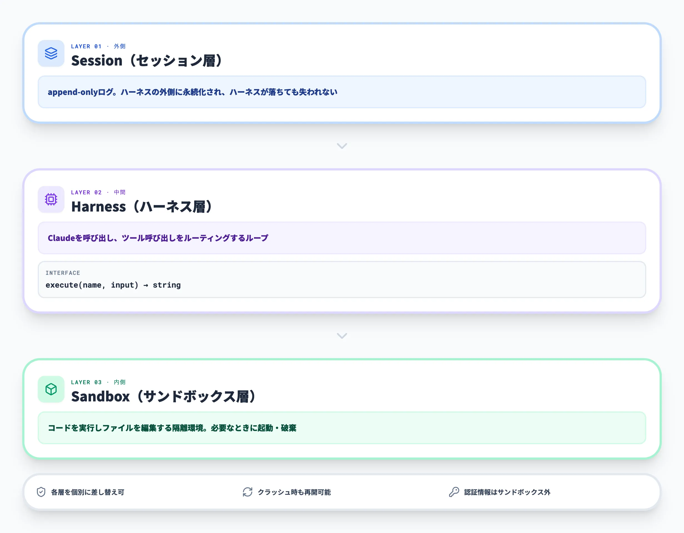This screenshot has width=684, height=533.
Task: Expand the chevron between Harness and Sandbox
Action: (342, 336)
